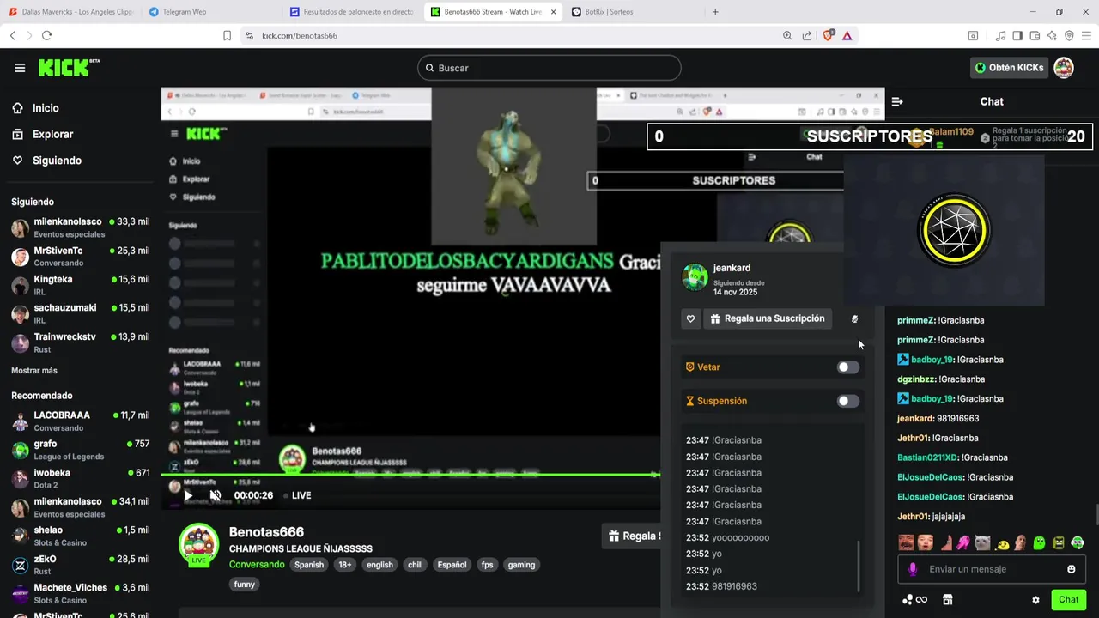Image resolution: width=1099 pixels, height=618 pixels.
Task: Open the MrStivenTc channel with 25,3 mil viewers
Action: point(81,257)
